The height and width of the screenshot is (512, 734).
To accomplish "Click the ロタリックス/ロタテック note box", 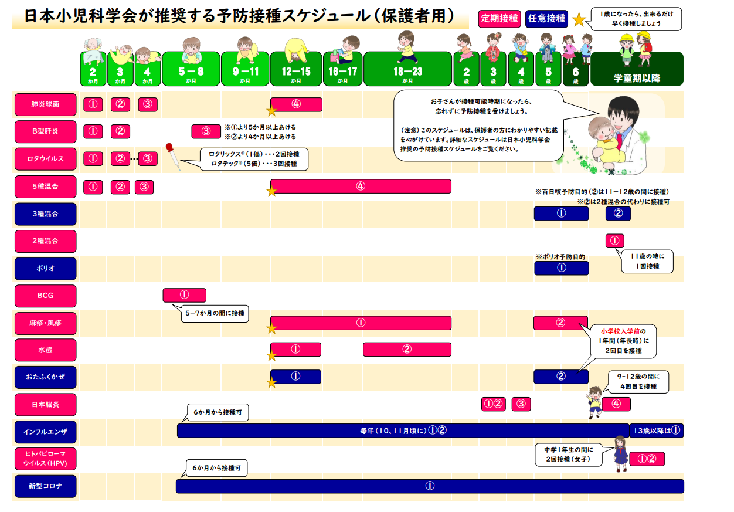I will point(254,159).
